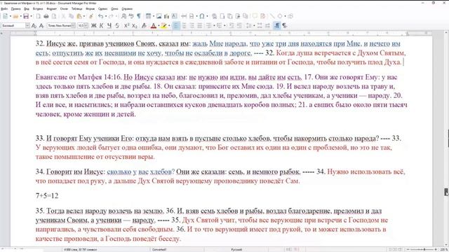Toggle italic (К) formatting
The image size is (449, 252).
101,26
